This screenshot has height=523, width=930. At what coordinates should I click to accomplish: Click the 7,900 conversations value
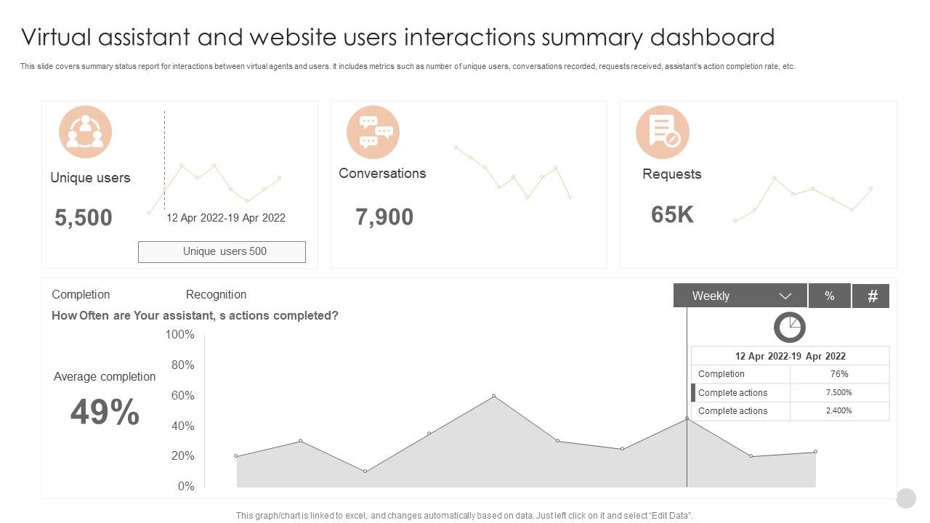click(384, 217)
